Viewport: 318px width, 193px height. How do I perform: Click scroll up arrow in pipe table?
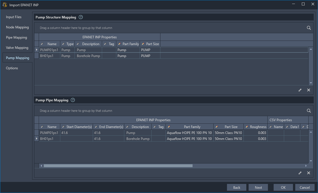(311, 132)
